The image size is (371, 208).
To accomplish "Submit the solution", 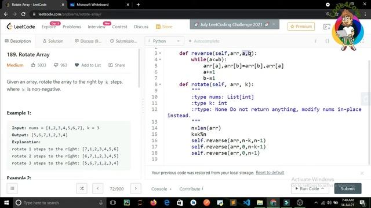I will [x=348, y=188].
